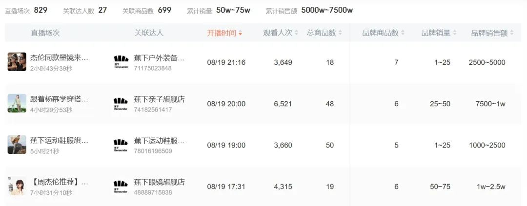Click Beneunder logo beside 蕉下户外装备

(x=121, y=62)
